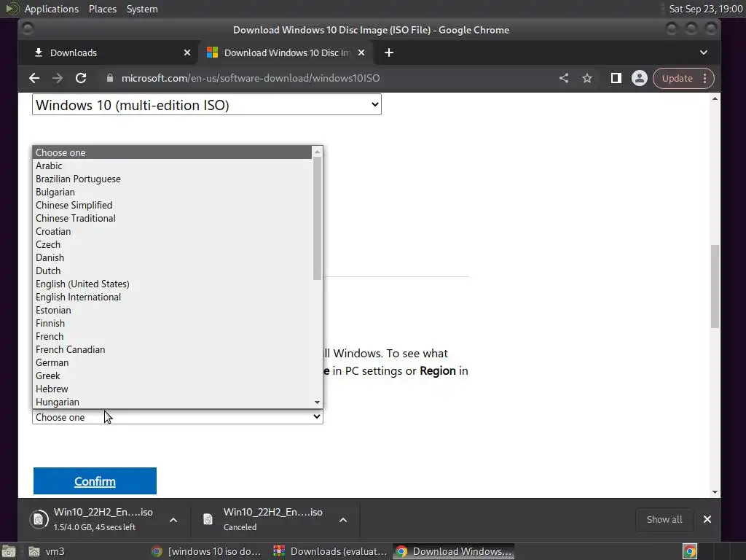Viewport: 746px width, 560px height.
Task: Click the clock showing Sat Sep 23
Action: [706, 9]
